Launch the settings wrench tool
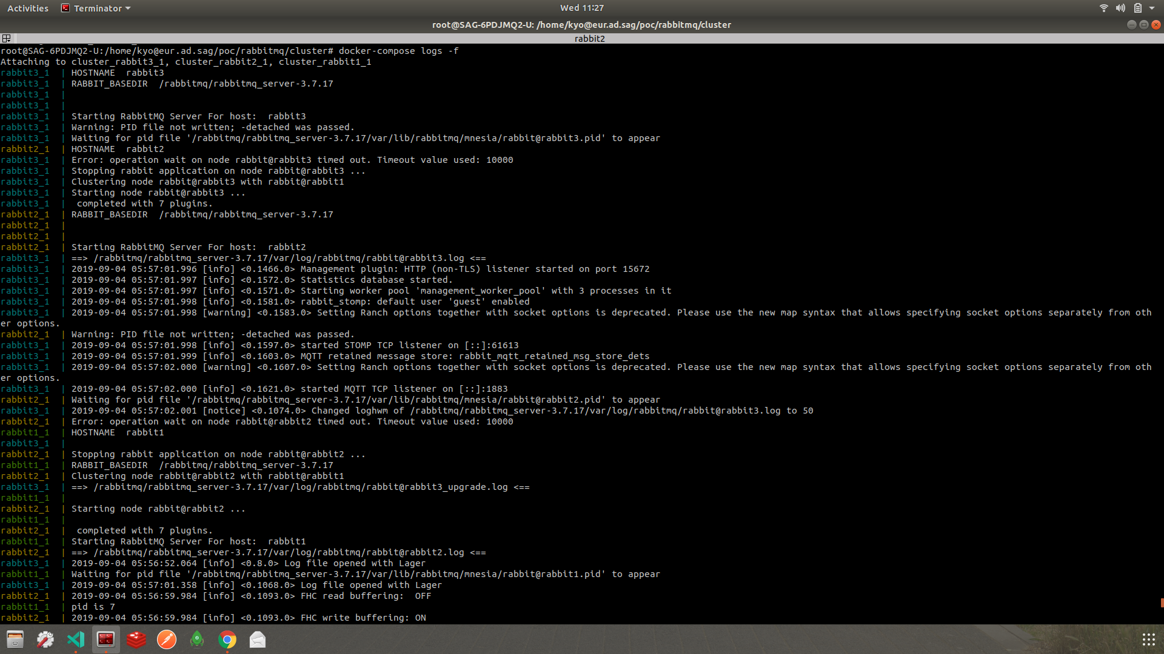The height and width of the screenshot is (654, 1164). 45,639
